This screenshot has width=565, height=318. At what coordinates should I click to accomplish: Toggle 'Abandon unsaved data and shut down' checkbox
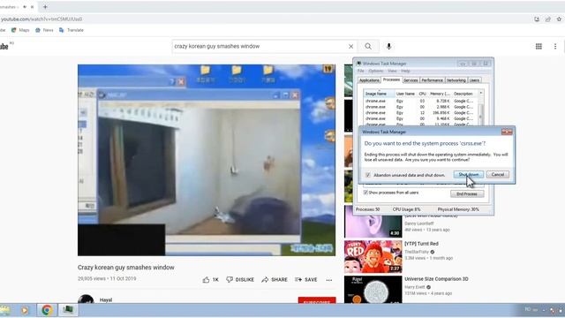click(x=368, y=175)
